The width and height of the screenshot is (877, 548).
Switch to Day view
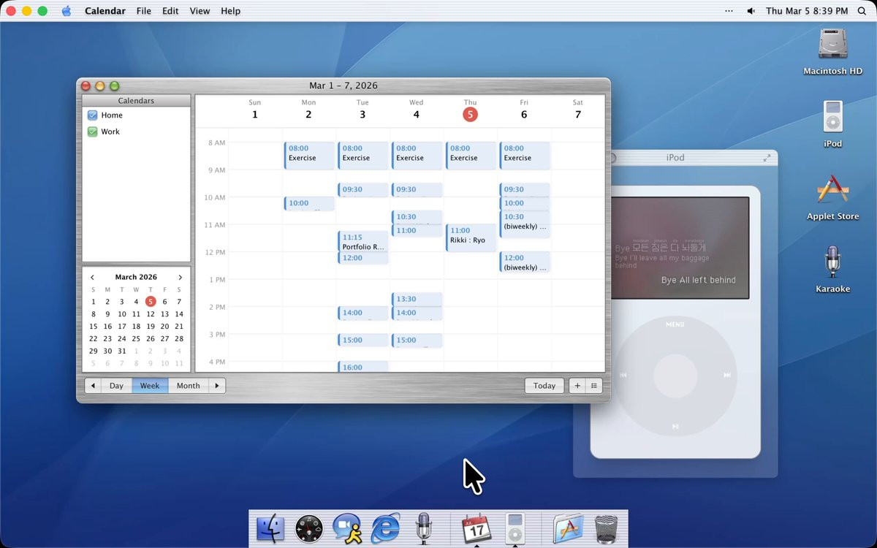point(116,386)
